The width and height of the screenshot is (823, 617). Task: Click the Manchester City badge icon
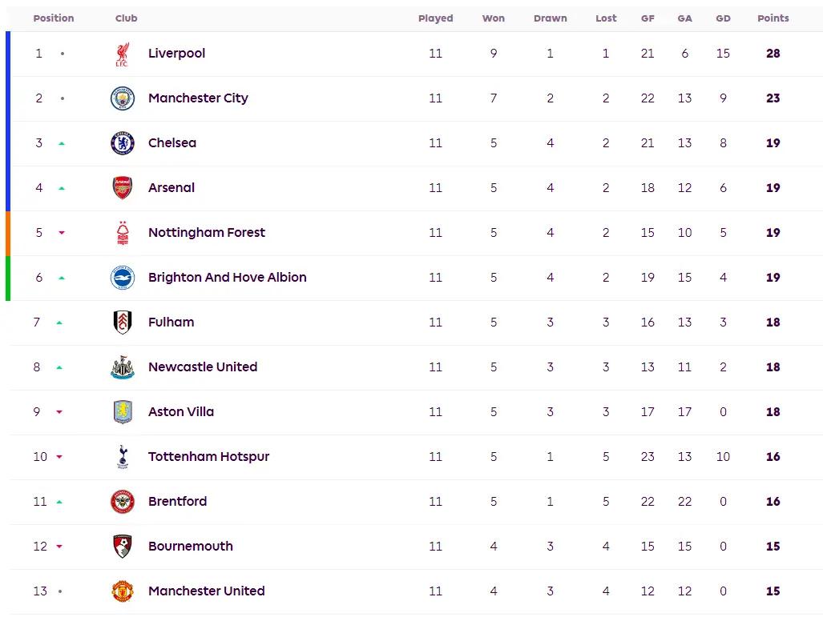pos(123,98)
